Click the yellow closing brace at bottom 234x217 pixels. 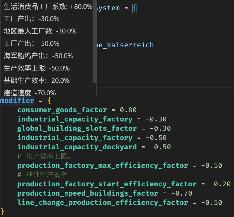(x=2, y=212)
